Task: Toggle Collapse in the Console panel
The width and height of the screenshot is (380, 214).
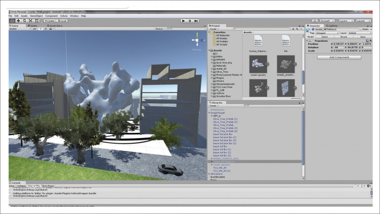Action: tap(20, 186)
